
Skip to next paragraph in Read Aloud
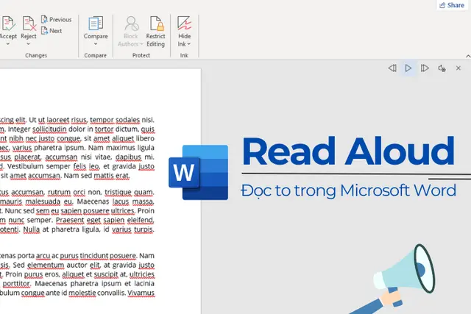(x=425, y=68)
